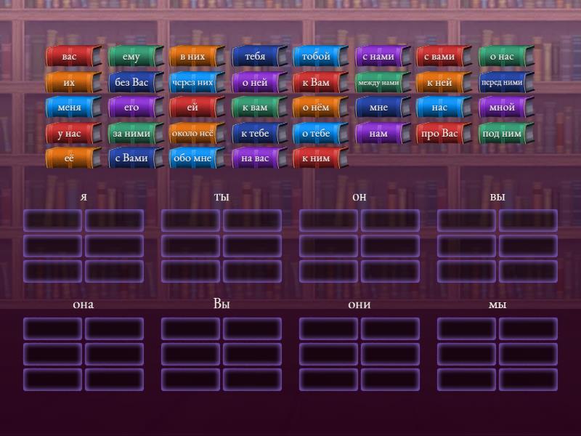Select the red 'вас' book tile
Screen dimensions: 581x436
point(70,57)
